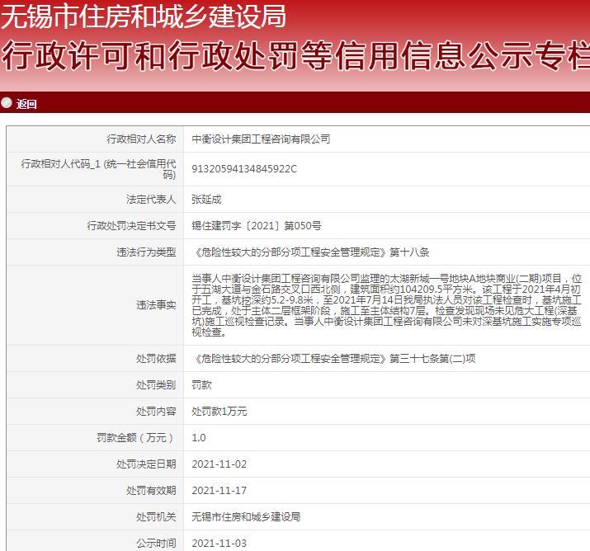The height and width of the screenshot is (551, 590).
Task: Click the 处罚内容 label
Action: 156,411
